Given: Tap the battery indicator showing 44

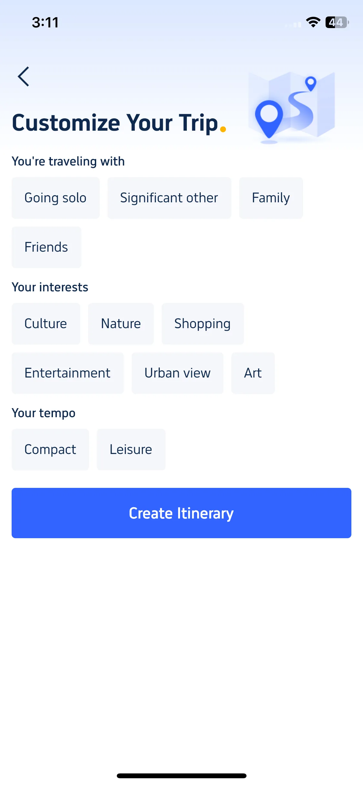Looking at the screenshot, I should click(x=337, y=22).
